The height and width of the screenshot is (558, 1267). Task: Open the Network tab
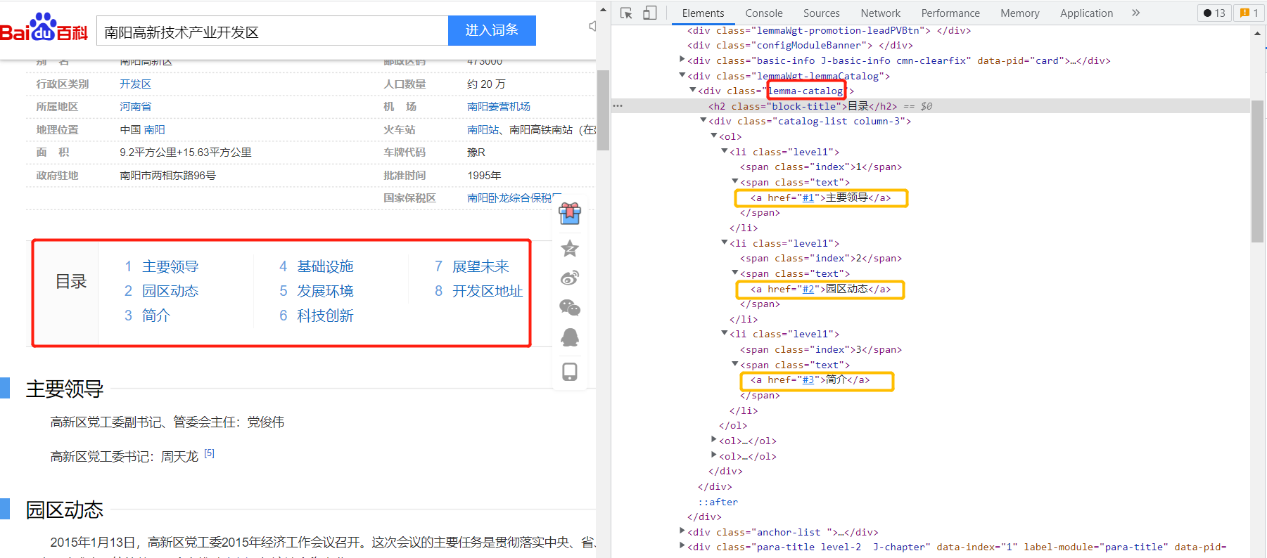pos(880,13)
